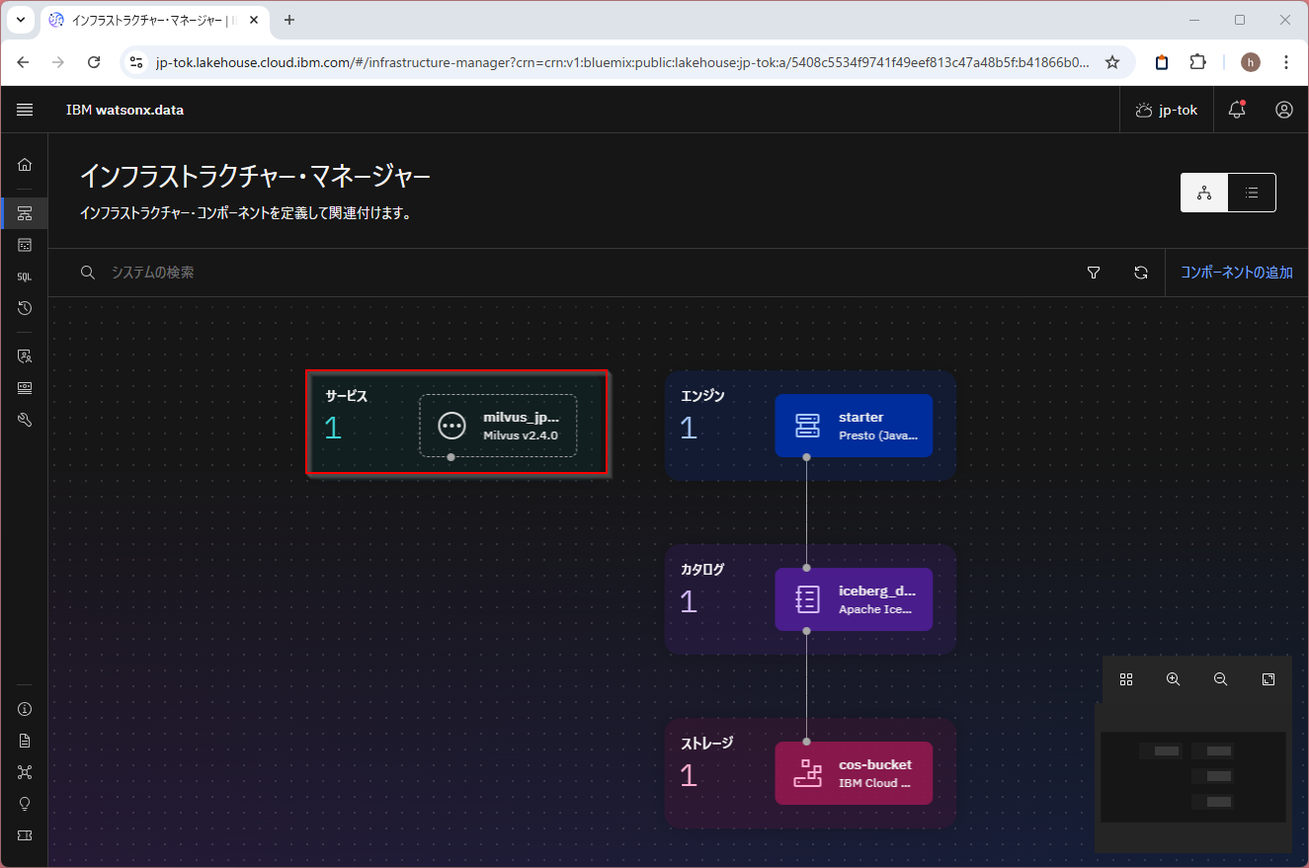
Task: Open browser extensions puzzle icon
Action: pyautogui.click(x=1197, y=62)
